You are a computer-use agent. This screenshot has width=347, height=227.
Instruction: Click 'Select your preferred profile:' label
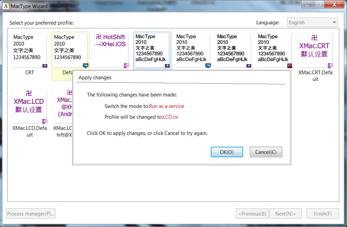pyautogui.click(x=41, y=23)
